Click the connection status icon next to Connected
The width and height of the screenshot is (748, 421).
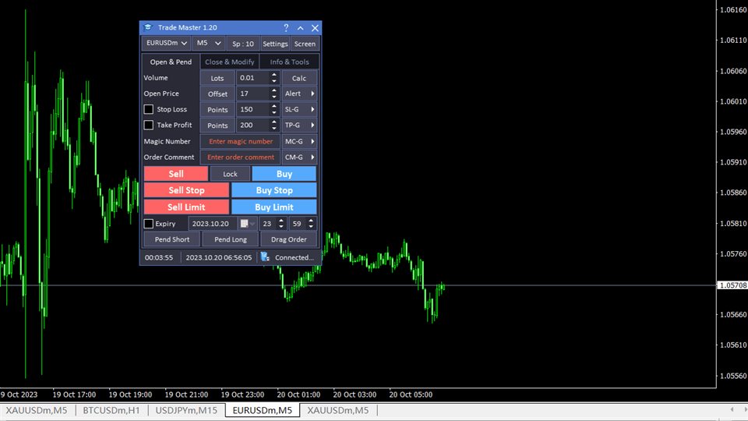pos(265,257)
